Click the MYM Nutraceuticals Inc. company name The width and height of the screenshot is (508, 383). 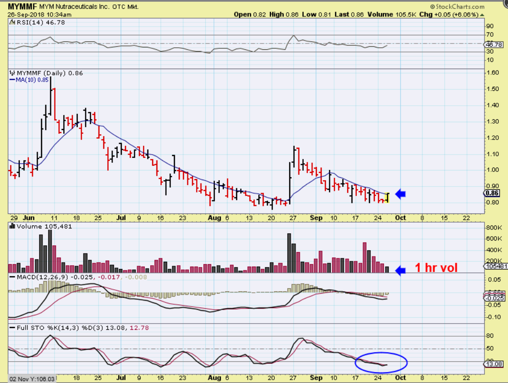coord(74,6)
